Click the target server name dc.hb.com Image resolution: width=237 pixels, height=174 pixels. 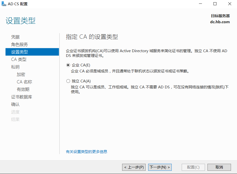220,22
